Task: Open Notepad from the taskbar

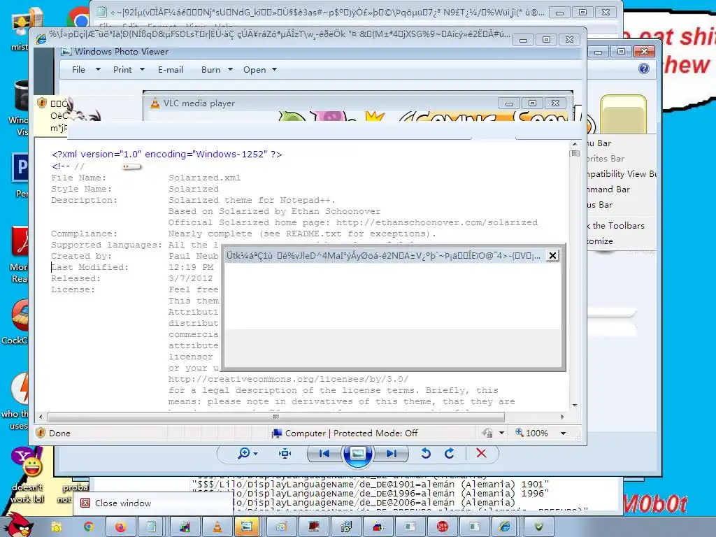Action: click(151, 527)
